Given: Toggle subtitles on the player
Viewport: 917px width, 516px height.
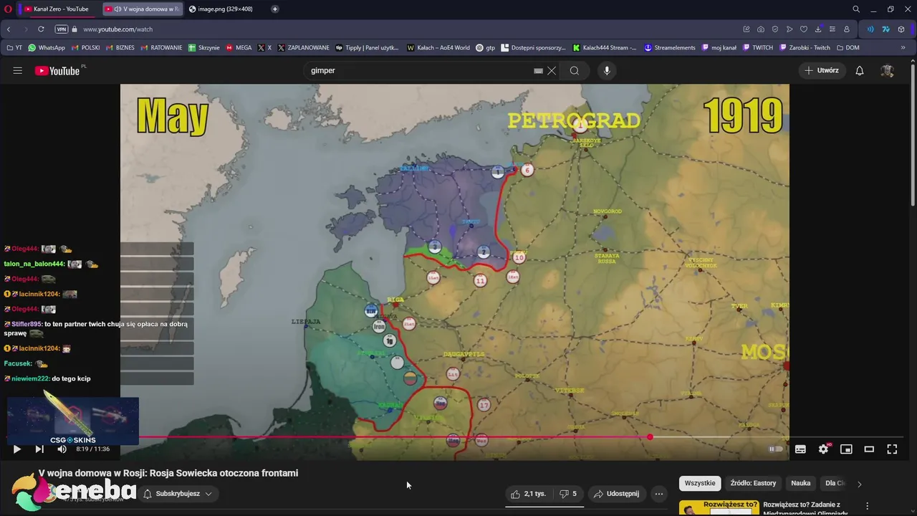Looking at the screenshot, I should coord(800,449).
